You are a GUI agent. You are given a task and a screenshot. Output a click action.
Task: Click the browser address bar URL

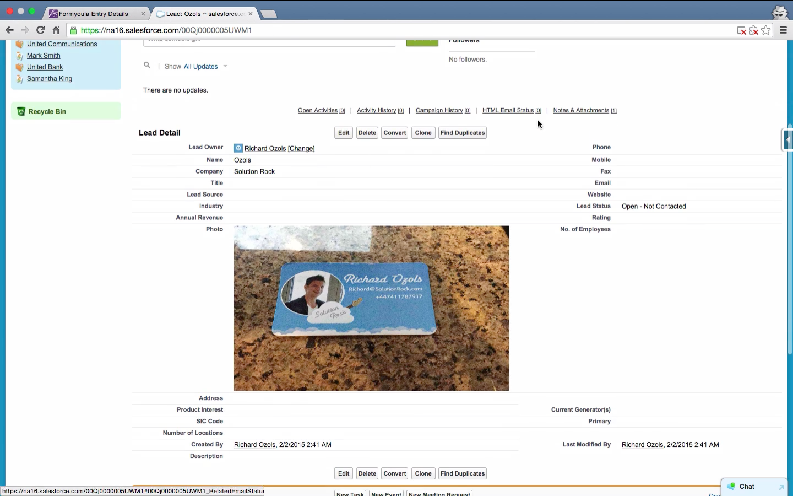tap(166, 30)
